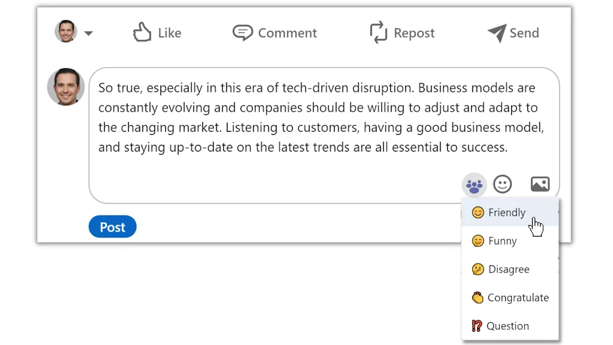Click the Like thumbs-up icon
Viewport: 613px width, 345px height.
tap(141, 32)
